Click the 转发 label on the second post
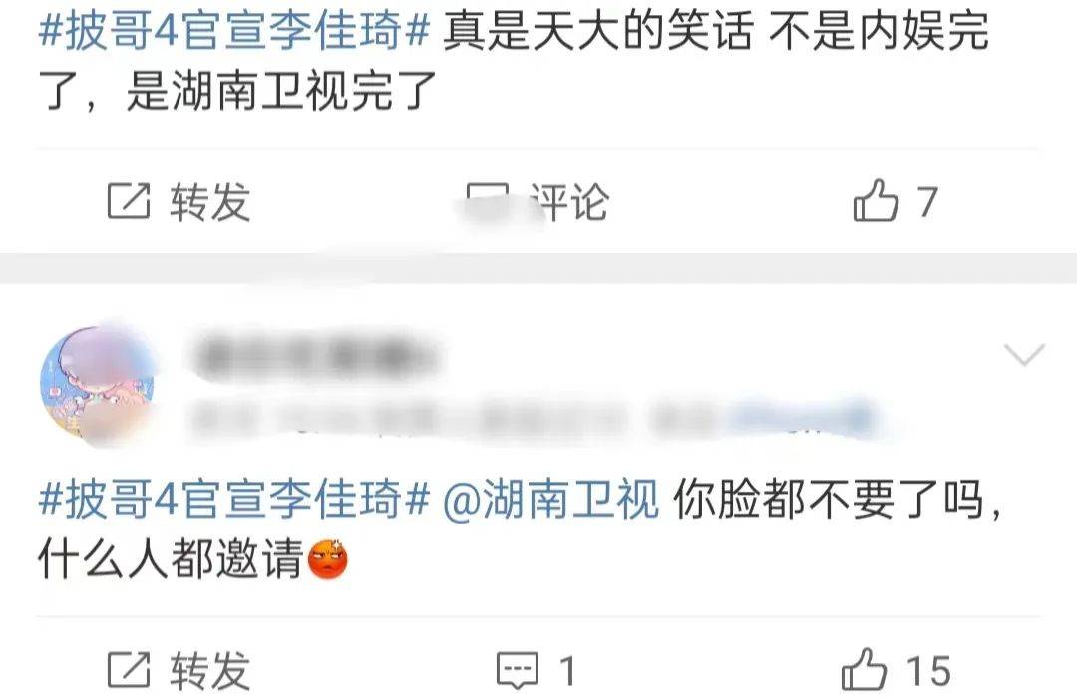Viewport: 1077px width, 699px height. coord(209,670)
